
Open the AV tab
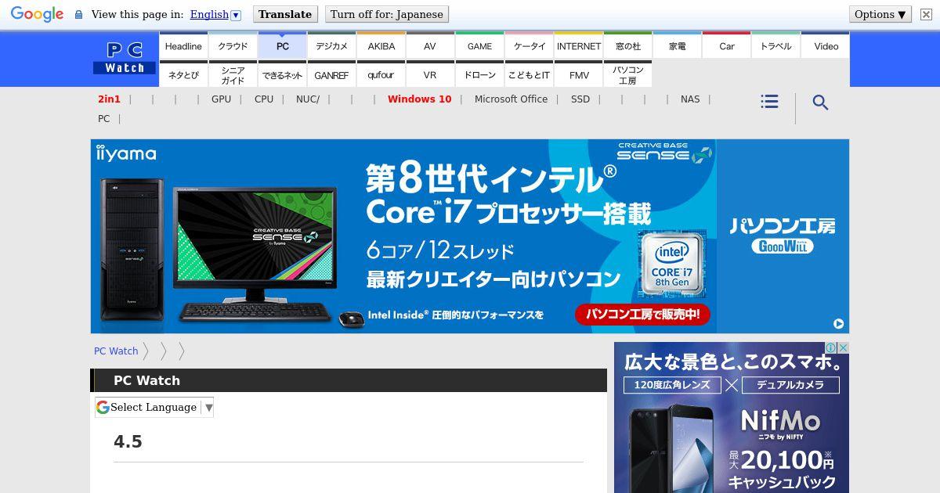[430, 45]
